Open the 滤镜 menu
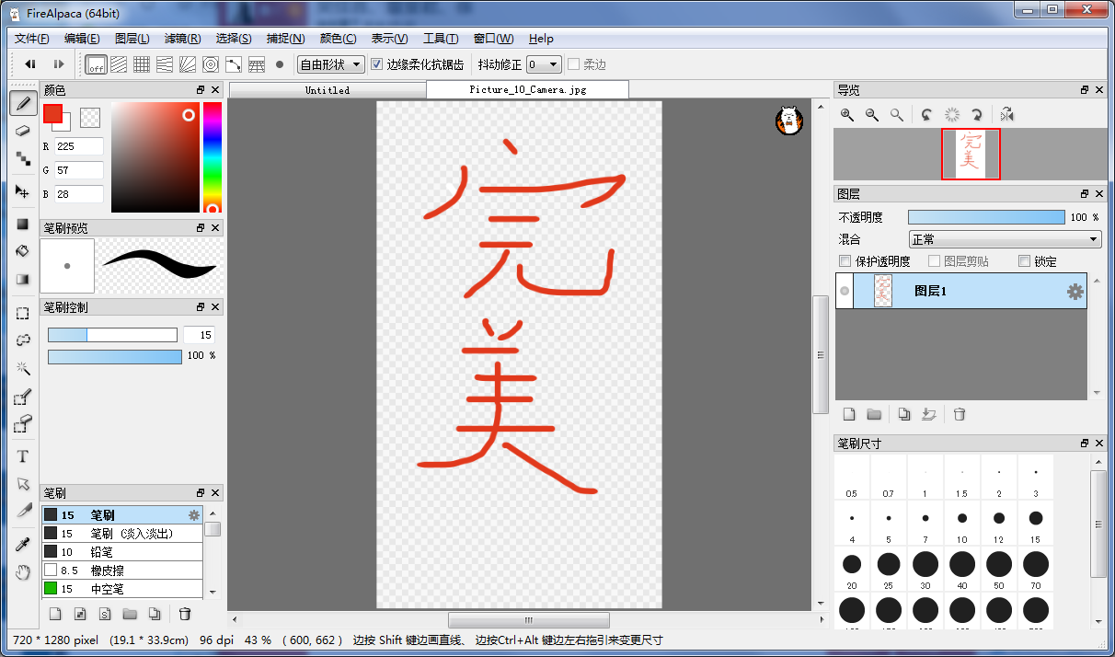1115x657 pixels. pos(181,39)
